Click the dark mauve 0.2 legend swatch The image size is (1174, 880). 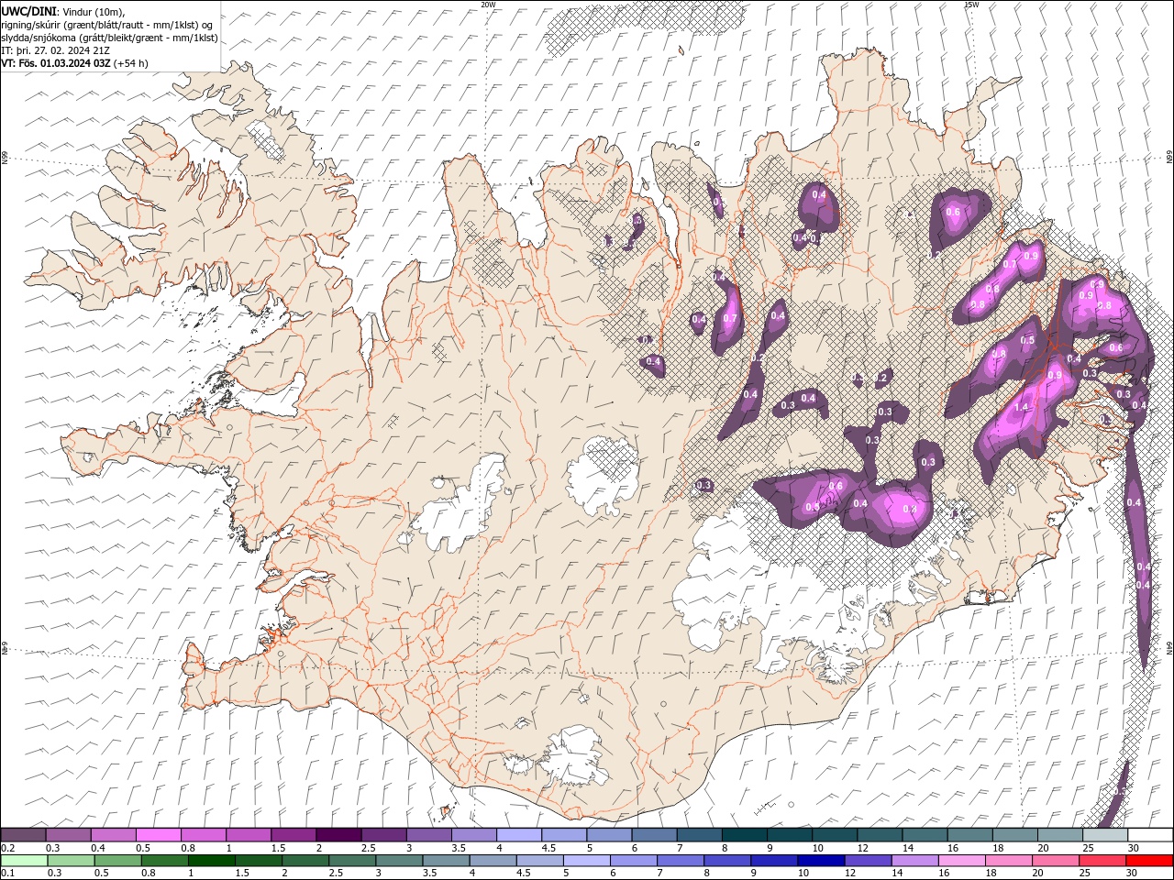[x=24, y=835]
